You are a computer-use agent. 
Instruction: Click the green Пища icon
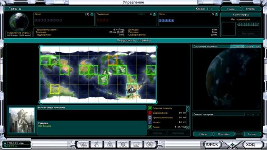(x=150, y=127)
